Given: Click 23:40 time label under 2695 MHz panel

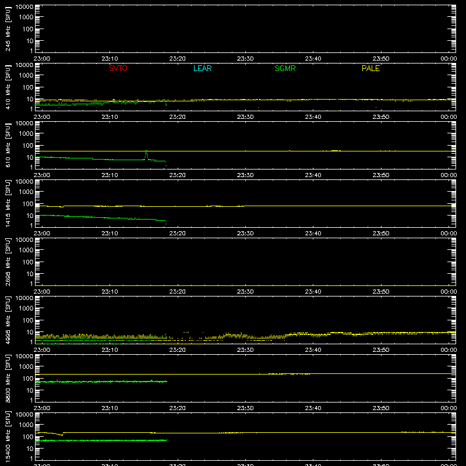Looking at the screenshot, I should pyautogui.click(x=313, y=292).
